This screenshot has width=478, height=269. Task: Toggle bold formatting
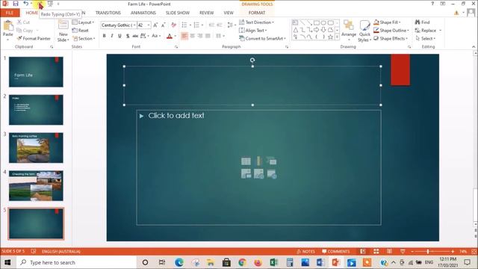(x=105, y=36)
